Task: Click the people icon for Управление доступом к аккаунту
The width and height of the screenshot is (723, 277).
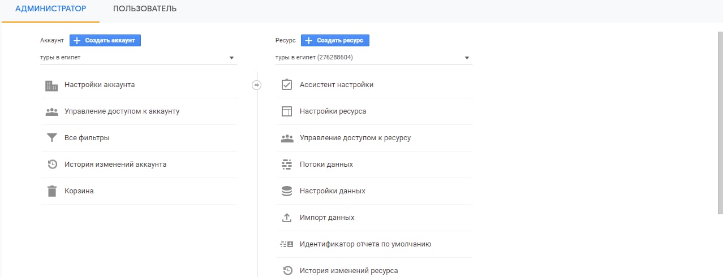Action: (x=52, y=112)
